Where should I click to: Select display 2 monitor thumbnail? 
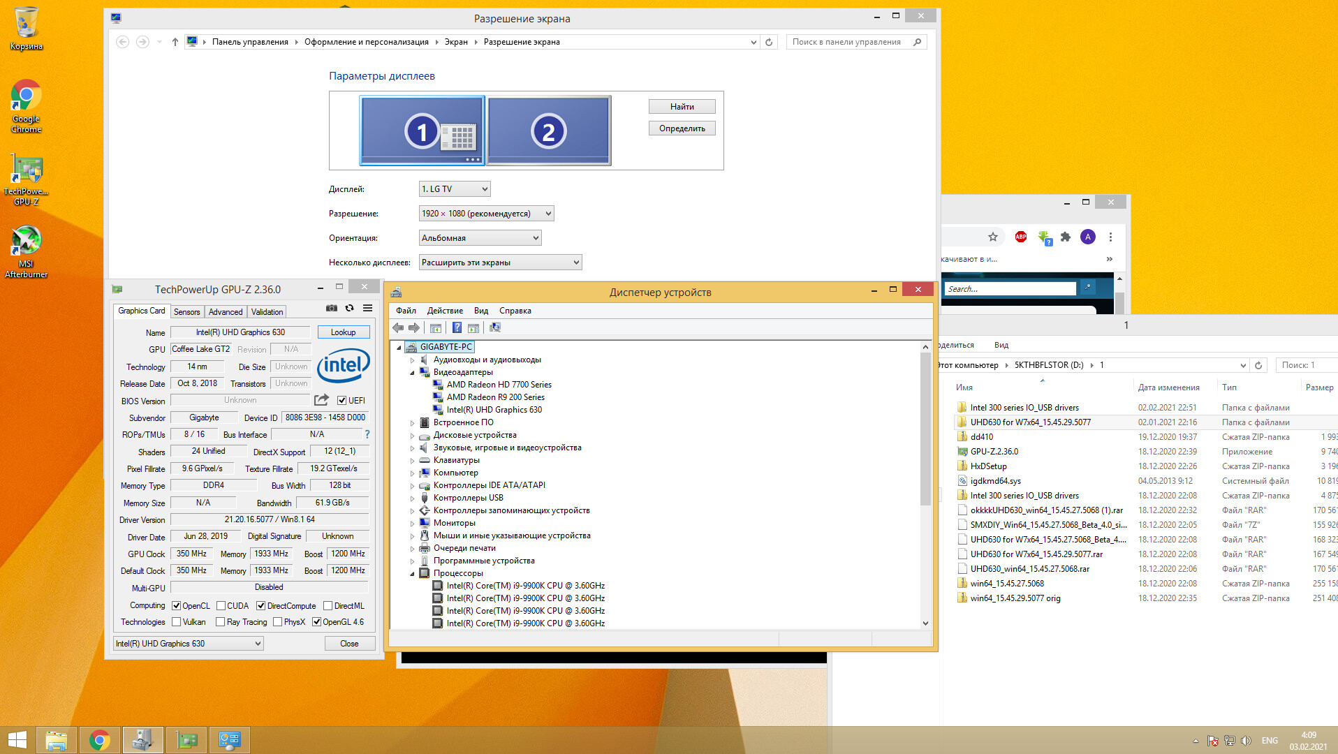click(549, 131)
